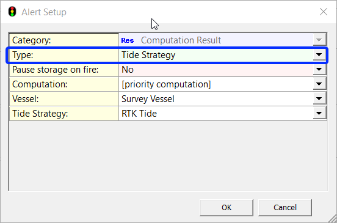Screen dimensions: 337x223
Task: Click the disabled Category dropdown arrow
Action: click(x=319, y=40)
